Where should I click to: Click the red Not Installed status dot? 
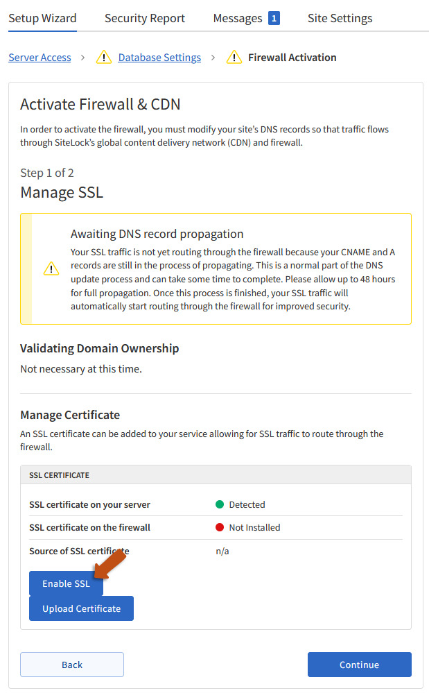click(x=220, y=527)
